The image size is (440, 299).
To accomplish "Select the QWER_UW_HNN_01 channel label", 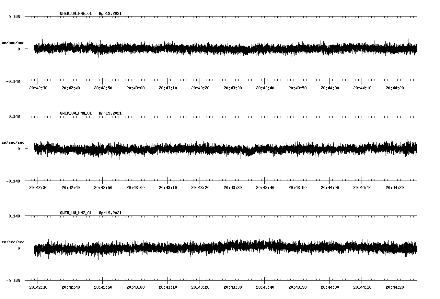I will (x=75, y=113).
